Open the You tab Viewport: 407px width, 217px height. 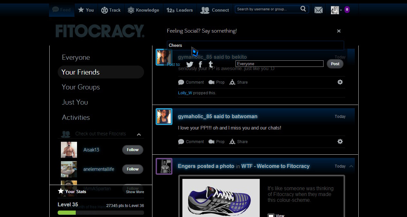pos(86,10)
